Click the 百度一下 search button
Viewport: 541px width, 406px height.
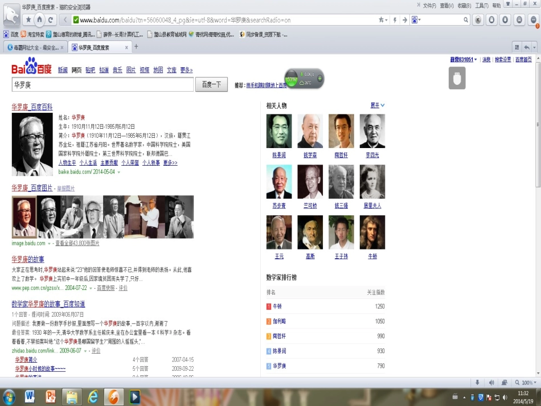[211, 84]
